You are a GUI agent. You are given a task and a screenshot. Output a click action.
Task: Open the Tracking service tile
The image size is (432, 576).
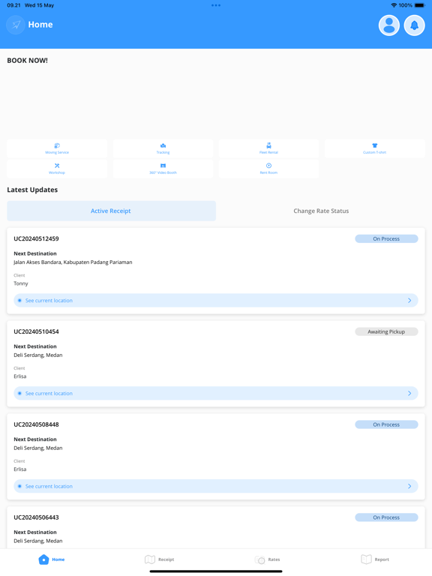[x=163, y=148]
